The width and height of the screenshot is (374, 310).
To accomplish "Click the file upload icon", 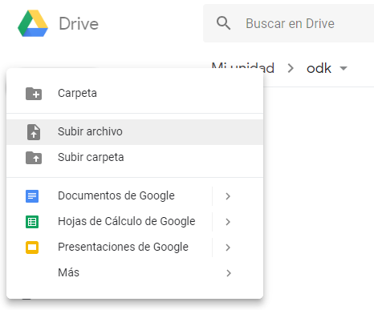I will point(34,132).
